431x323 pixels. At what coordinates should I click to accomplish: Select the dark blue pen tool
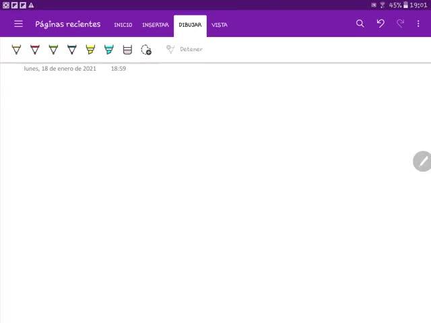[72, 50]
